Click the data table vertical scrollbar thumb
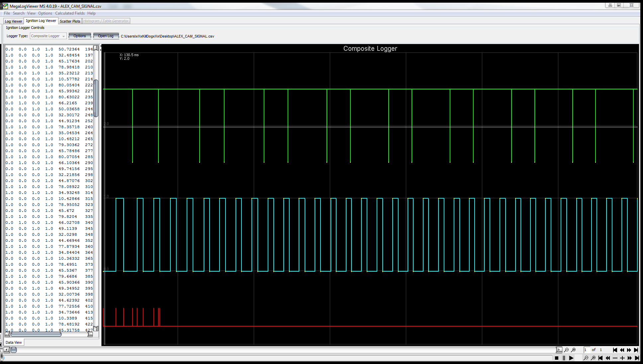 pos(96,98)
